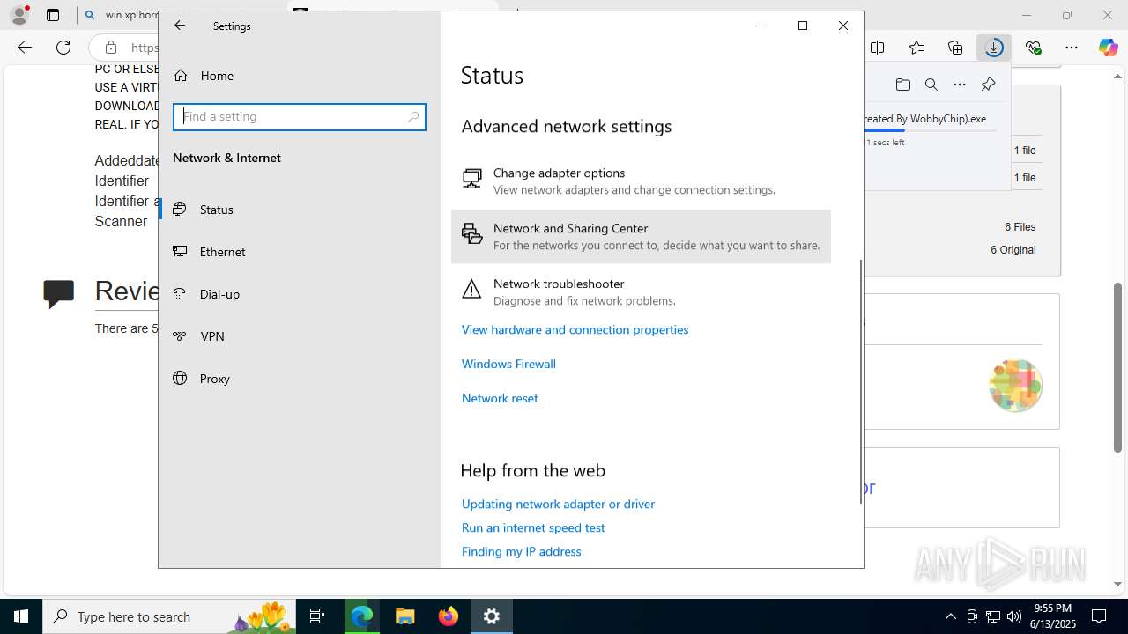Image resolution: width=1128 pixels, height=634 pixels.
Task: Open Task View on the taskbar
Action: (317, 616)
